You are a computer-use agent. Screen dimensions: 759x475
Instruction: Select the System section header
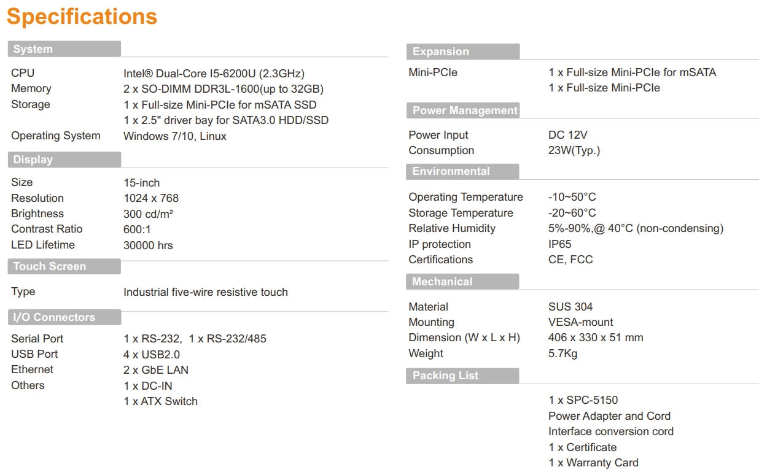[x=33, y=49]
